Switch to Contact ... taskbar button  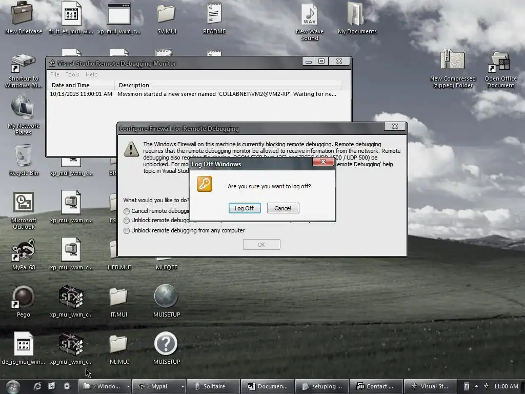pos(376,386)
